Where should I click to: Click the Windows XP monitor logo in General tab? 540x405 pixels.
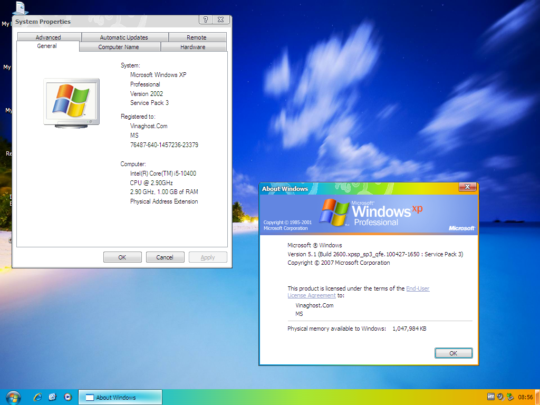[x=72, y=103]
